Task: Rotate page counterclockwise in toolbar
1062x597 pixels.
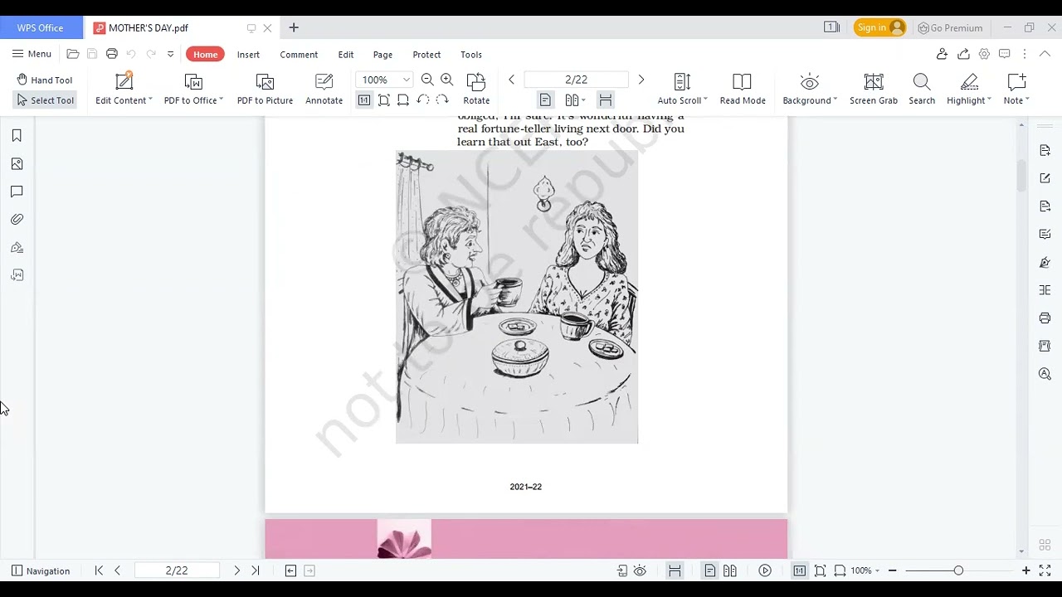Action: (x=423, y=100)
